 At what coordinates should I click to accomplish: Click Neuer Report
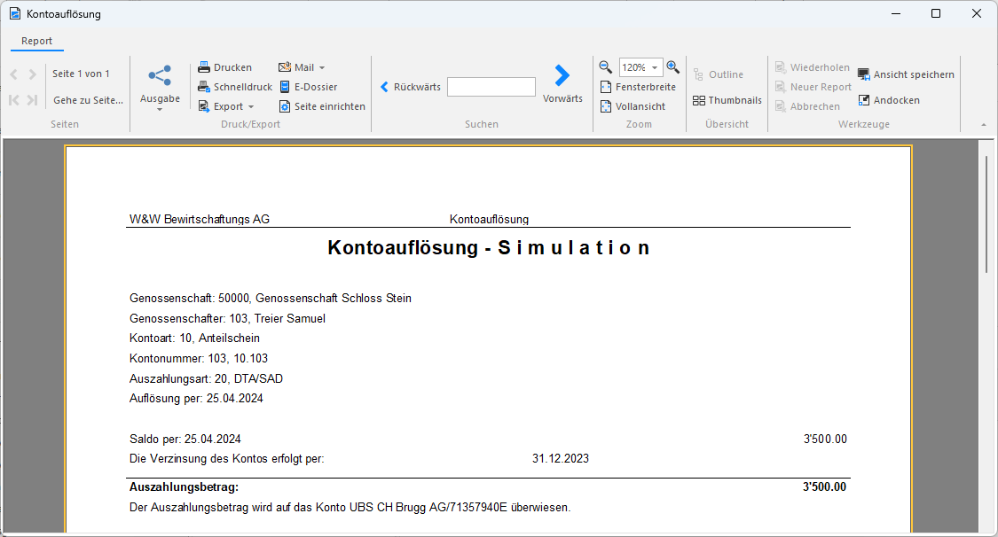point(813,87)
